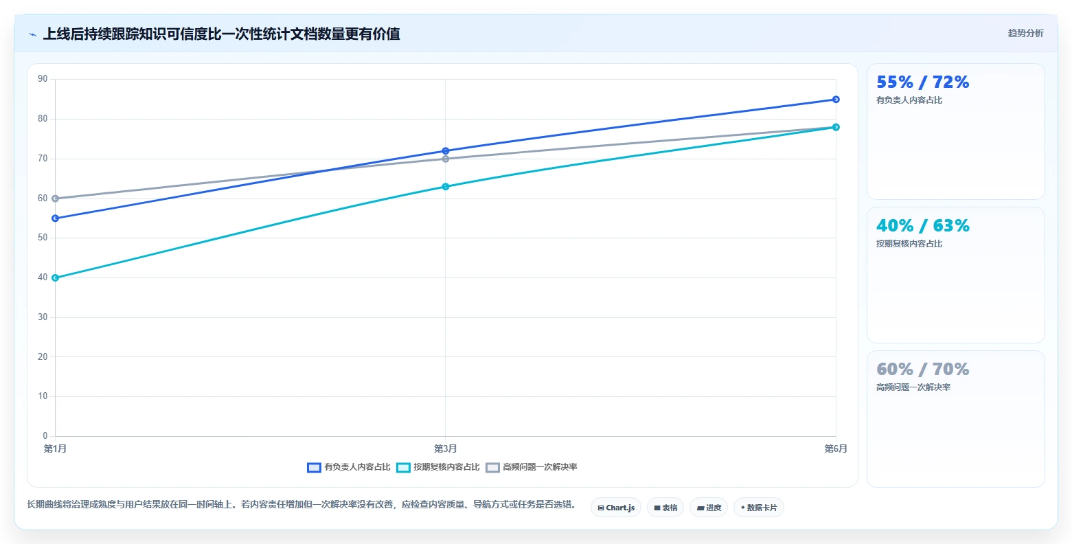Click the 60% / 70% stat value
This screenshot has height=544, width=1072.
coord(922,370)
